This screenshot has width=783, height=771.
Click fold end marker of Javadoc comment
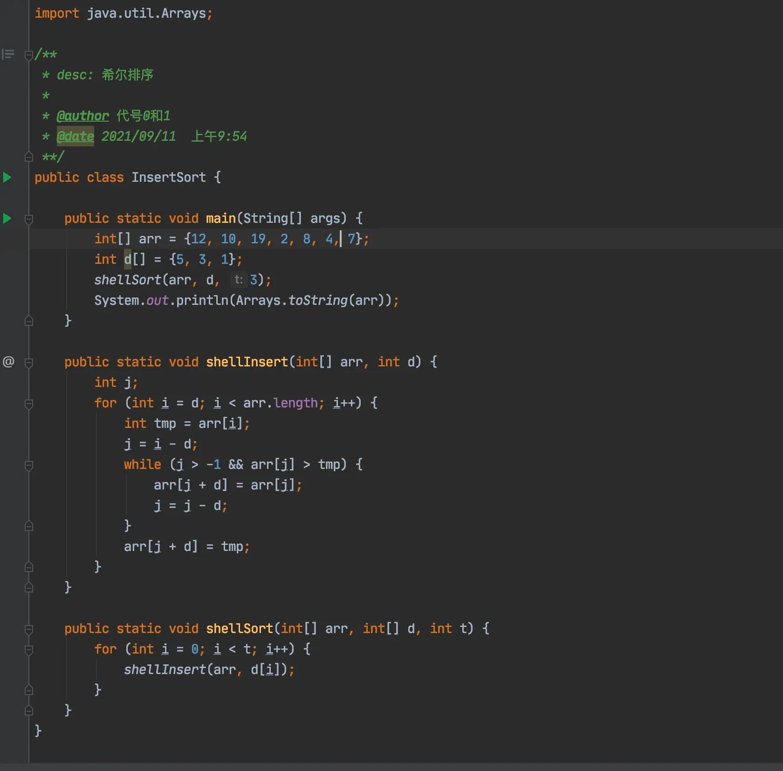(x=28, y=157)
